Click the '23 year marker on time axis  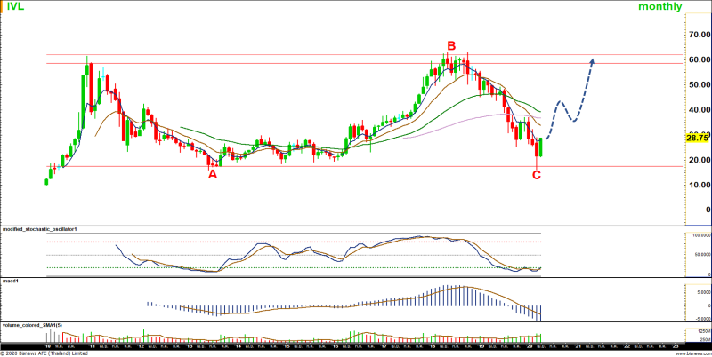click(674, 346)
